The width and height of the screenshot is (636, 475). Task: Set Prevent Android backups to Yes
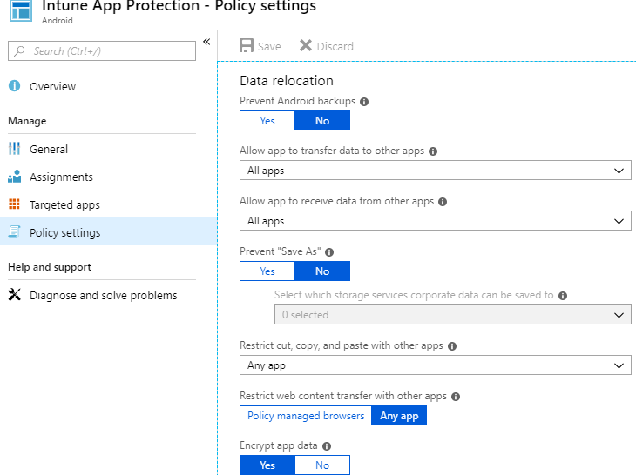(267, 121)
